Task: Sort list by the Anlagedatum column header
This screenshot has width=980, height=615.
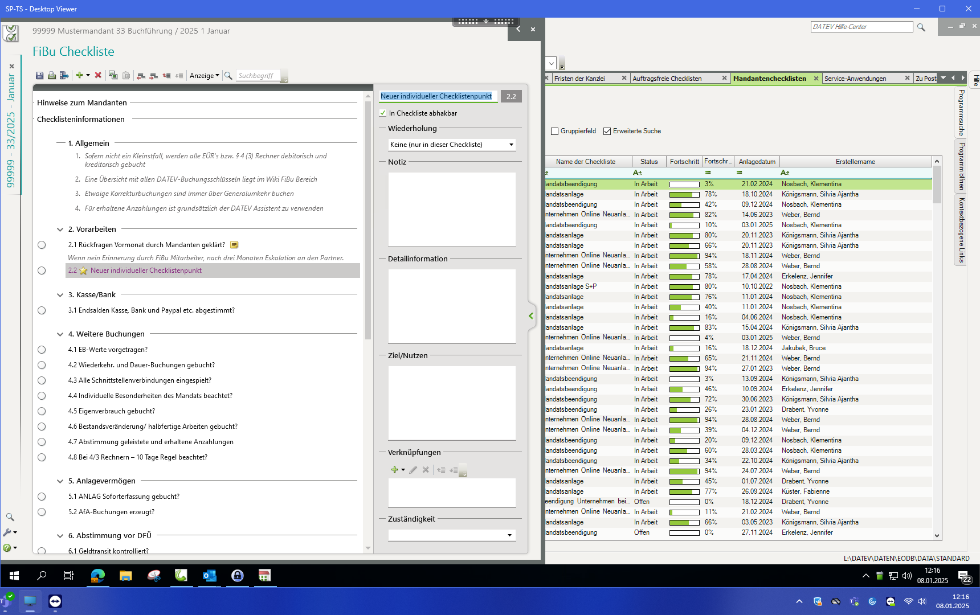Action: [757, 162]
